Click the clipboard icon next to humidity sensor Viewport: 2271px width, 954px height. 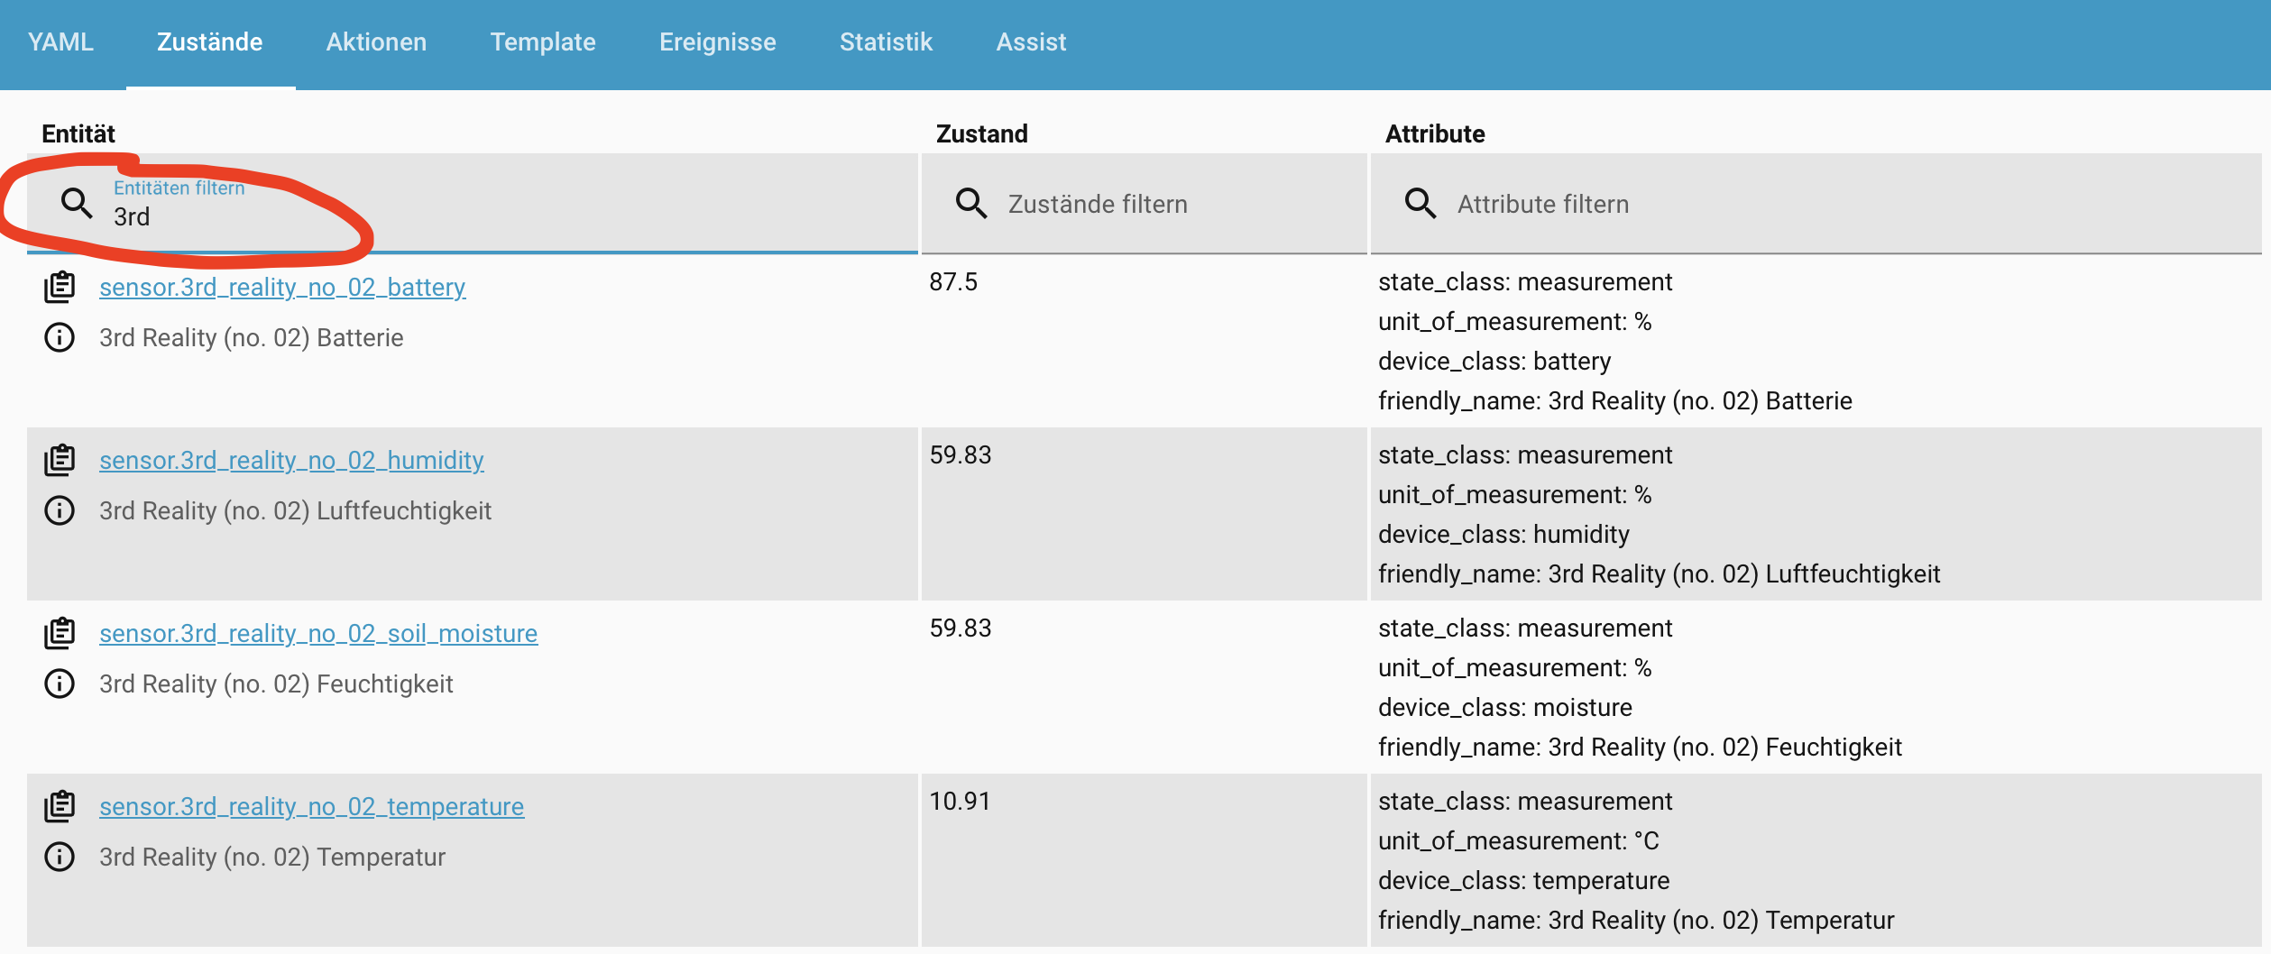coord(60,460)
